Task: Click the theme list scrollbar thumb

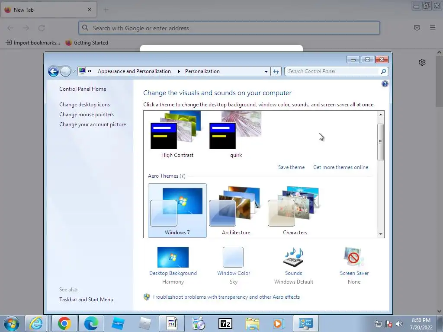Action: (381, 142)
